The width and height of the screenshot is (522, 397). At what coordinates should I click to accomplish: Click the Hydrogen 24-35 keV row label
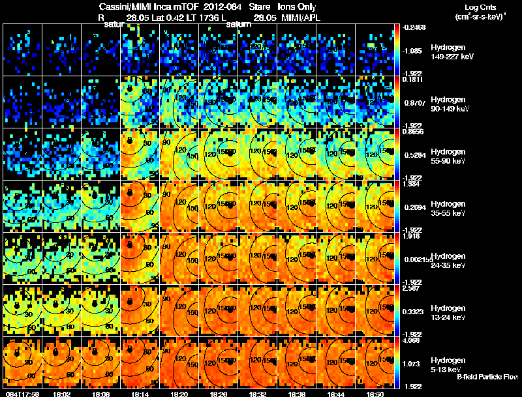click(448, 261)
